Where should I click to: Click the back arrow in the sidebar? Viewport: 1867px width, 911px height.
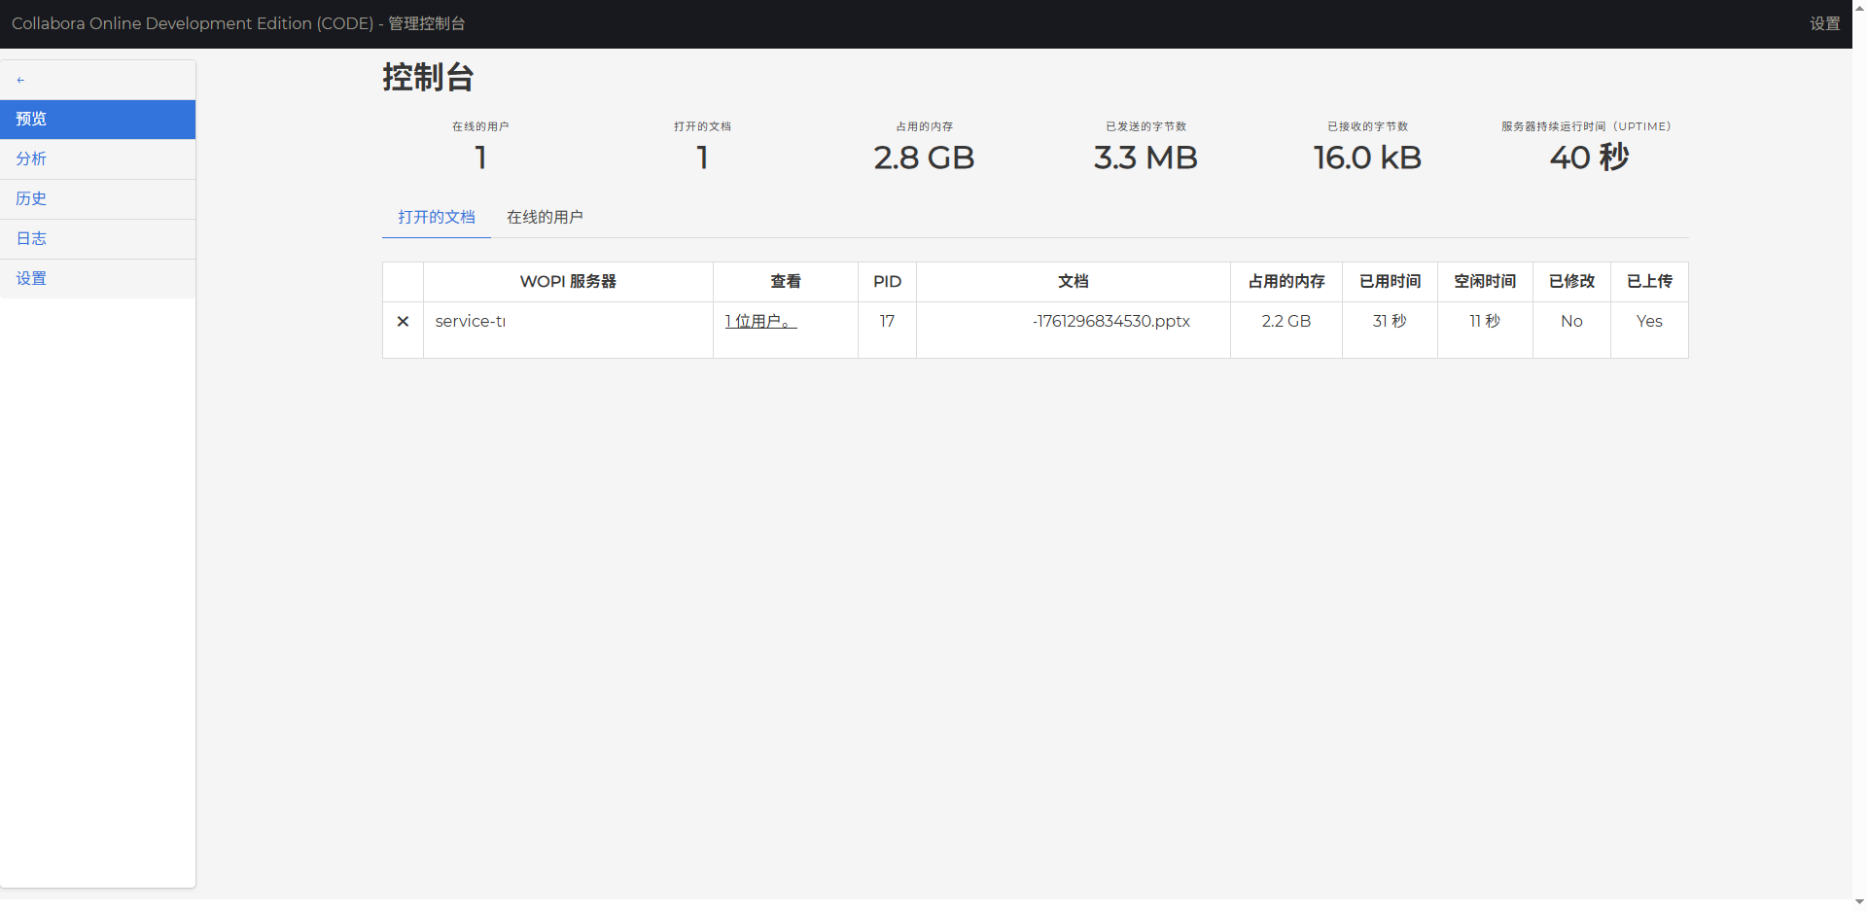(20, 80)
